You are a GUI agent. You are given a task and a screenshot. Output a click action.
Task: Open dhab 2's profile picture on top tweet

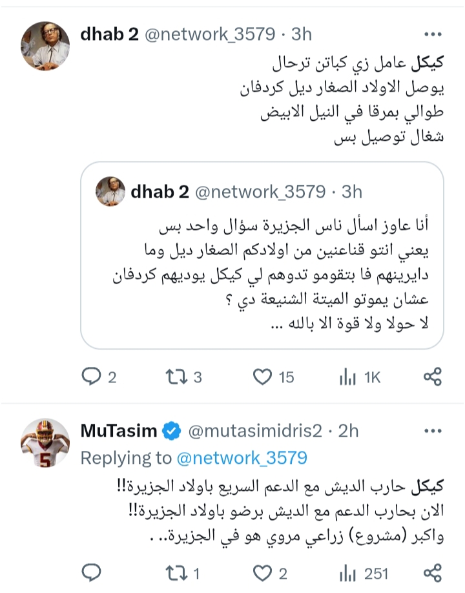(46, 43)
